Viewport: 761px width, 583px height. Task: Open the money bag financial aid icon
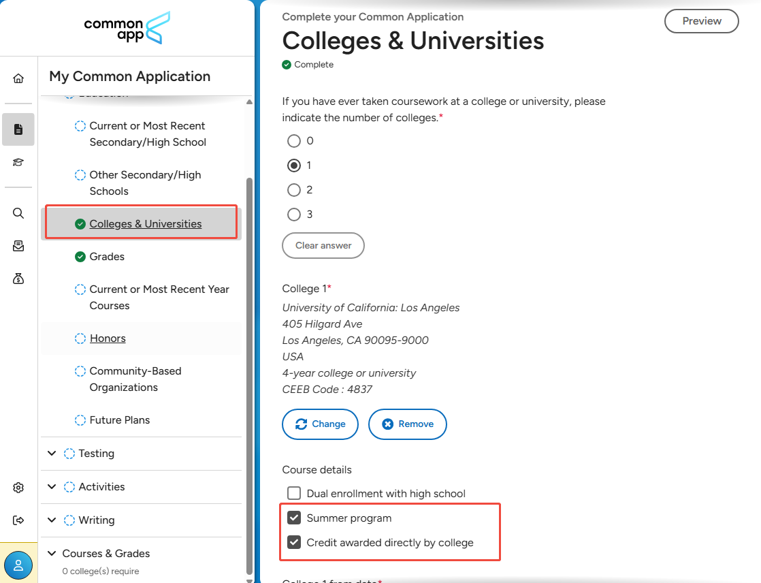point(18,279)
